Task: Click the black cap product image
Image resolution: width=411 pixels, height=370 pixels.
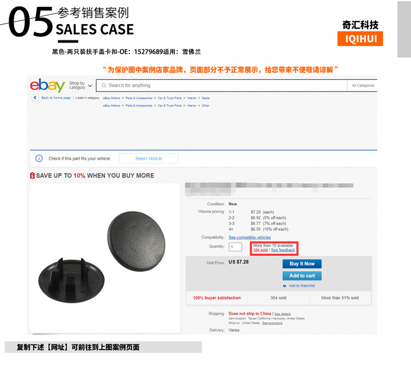Action: click(x=105, y=258)
